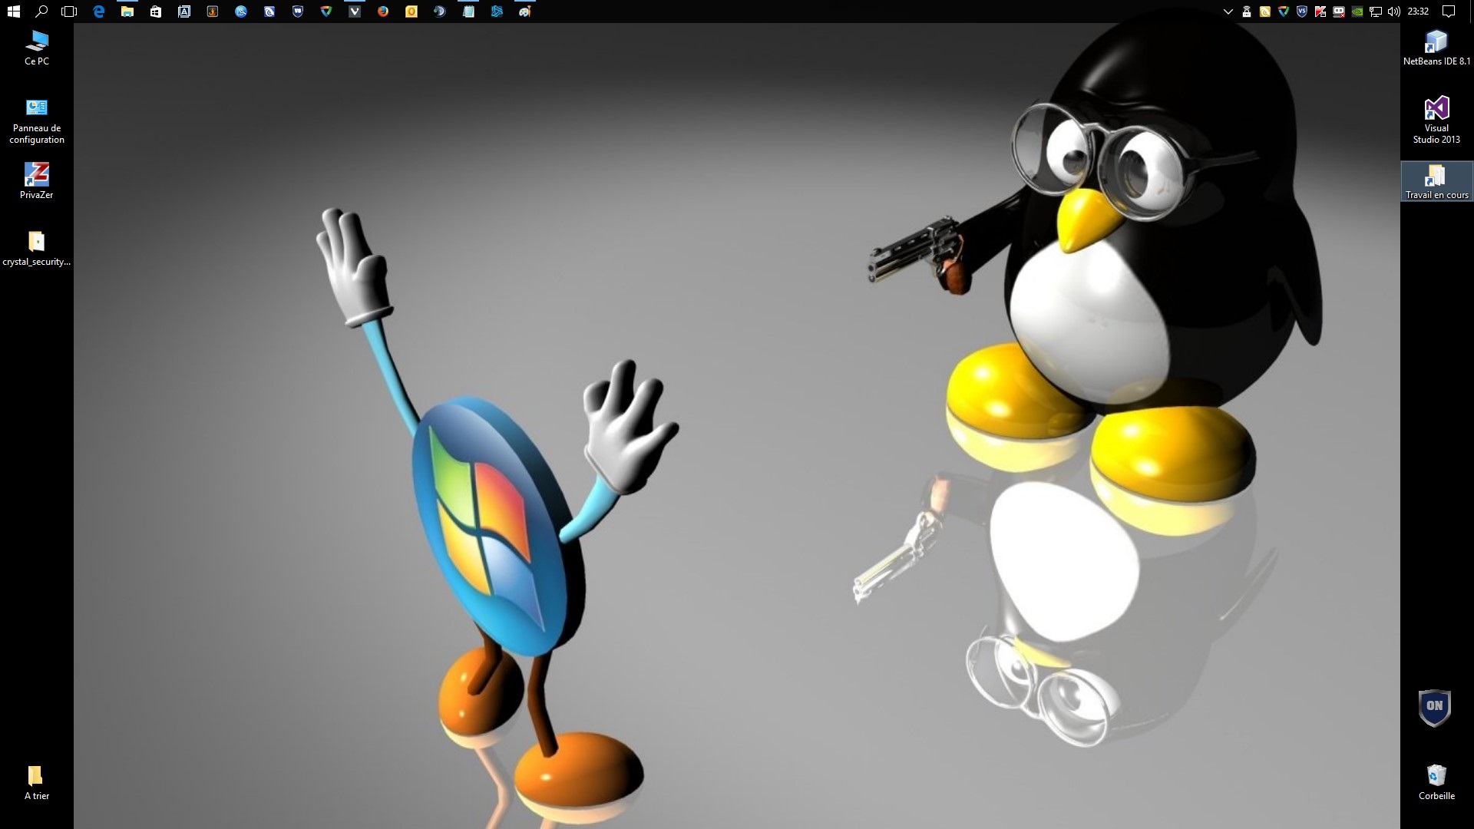This screenshot has width=1474, height=829.
Task: Click the Paint taskbar icon
Action: (x=525, y=12)
